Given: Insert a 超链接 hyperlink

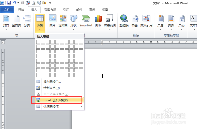Looking at the screenshot, I should click(x=124, y=21).
